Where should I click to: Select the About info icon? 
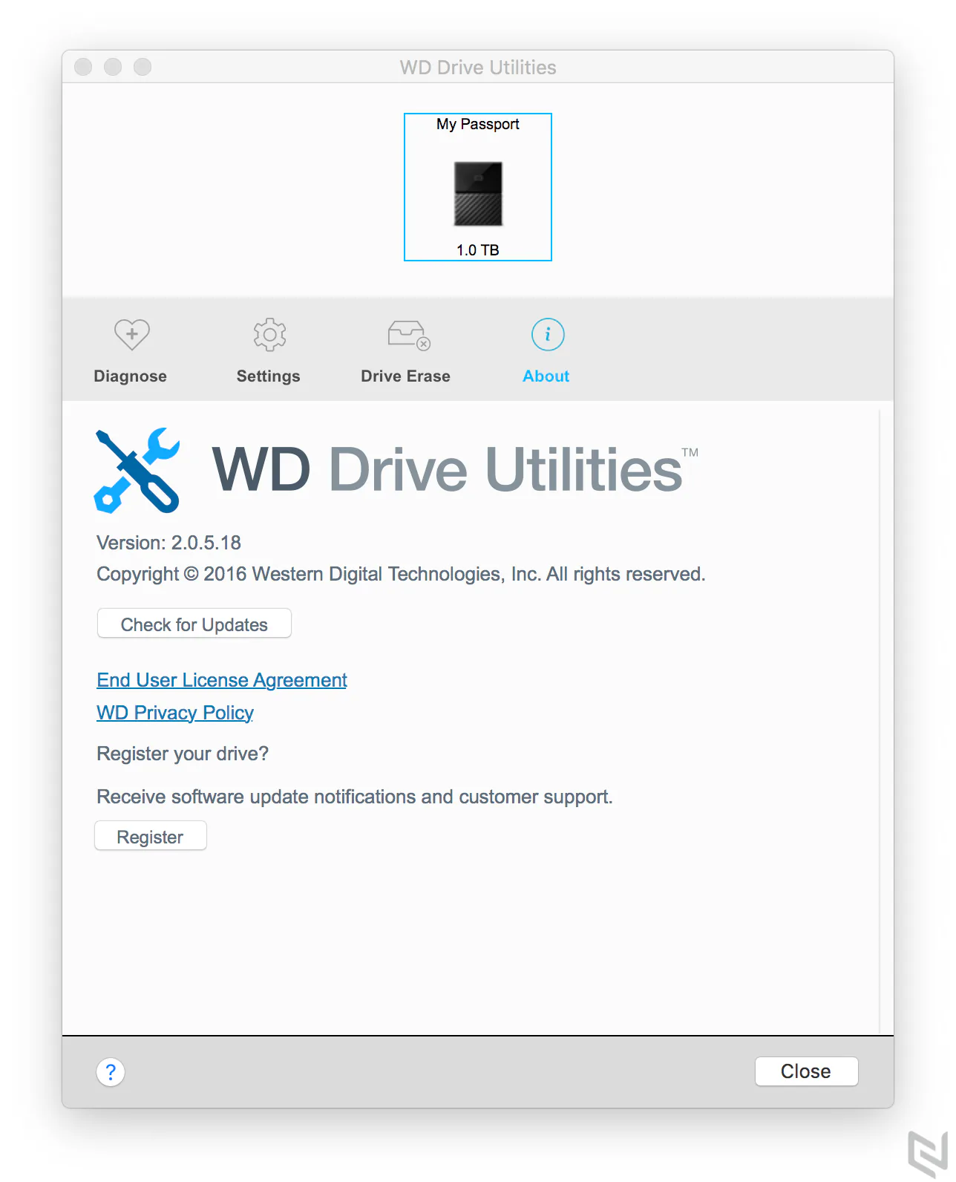click(548, 335)
